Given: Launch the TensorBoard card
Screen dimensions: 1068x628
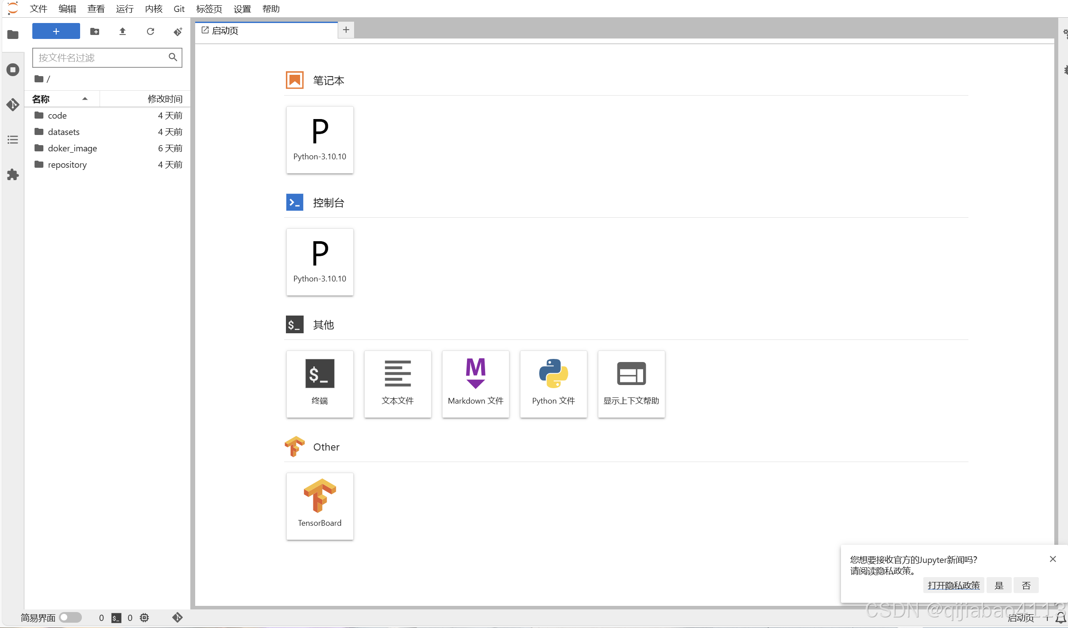Looking at the screenshot, I should (320, 506).
